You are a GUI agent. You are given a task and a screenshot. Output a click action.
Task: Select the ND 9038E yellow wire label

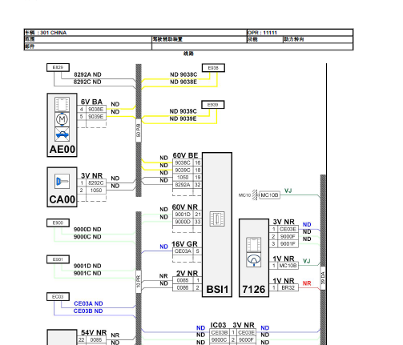pos(183,82)
